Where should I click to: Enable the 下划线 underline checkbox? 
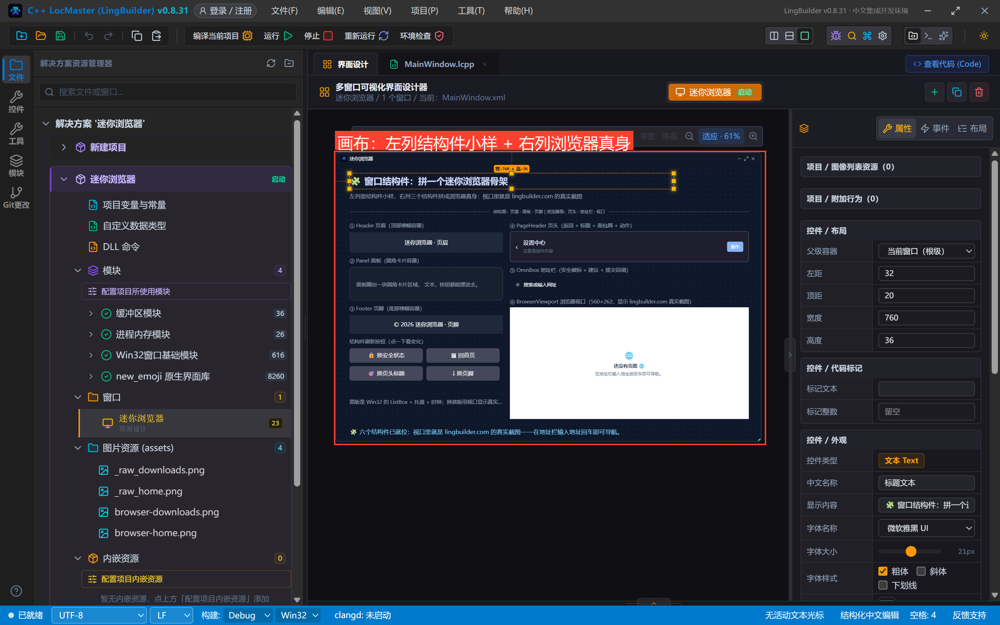pos(883,585)
